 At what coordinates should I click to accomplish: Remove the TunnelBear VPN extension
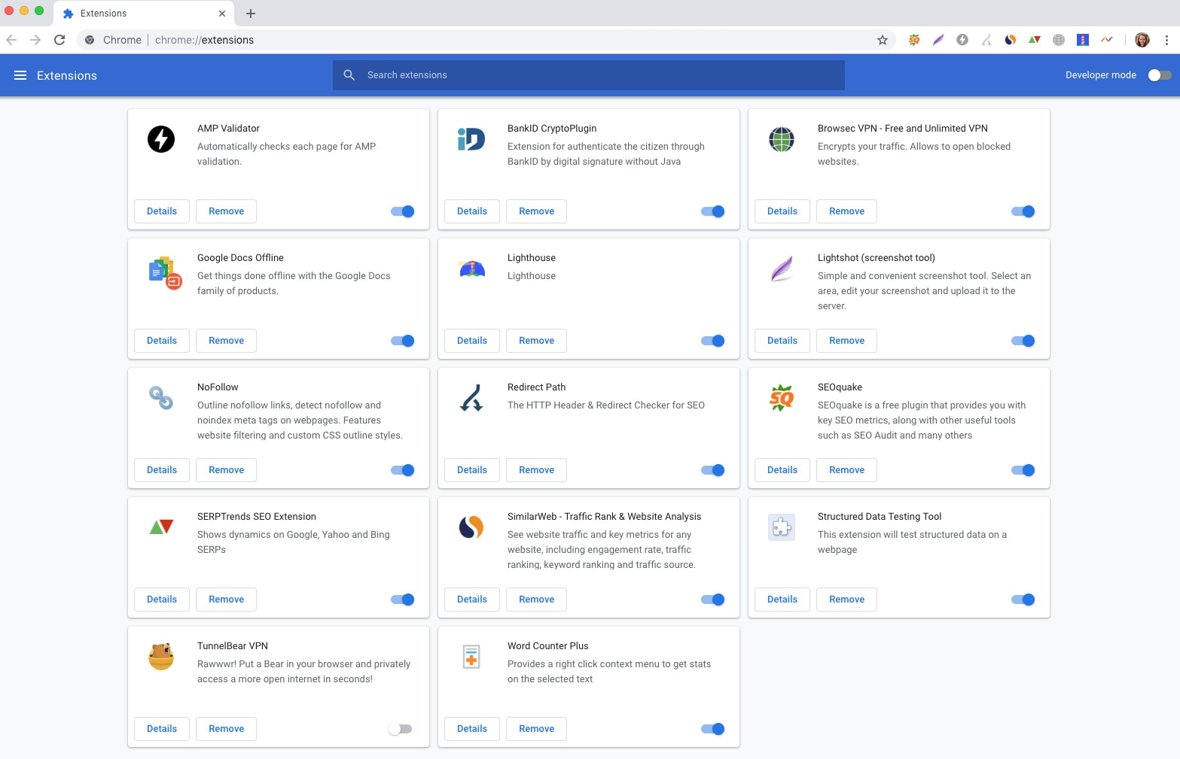tap(226, 729)
